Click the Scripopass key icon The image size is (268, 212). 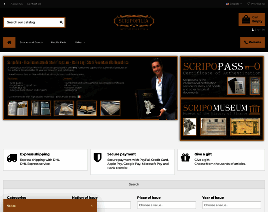pos(252,66)
